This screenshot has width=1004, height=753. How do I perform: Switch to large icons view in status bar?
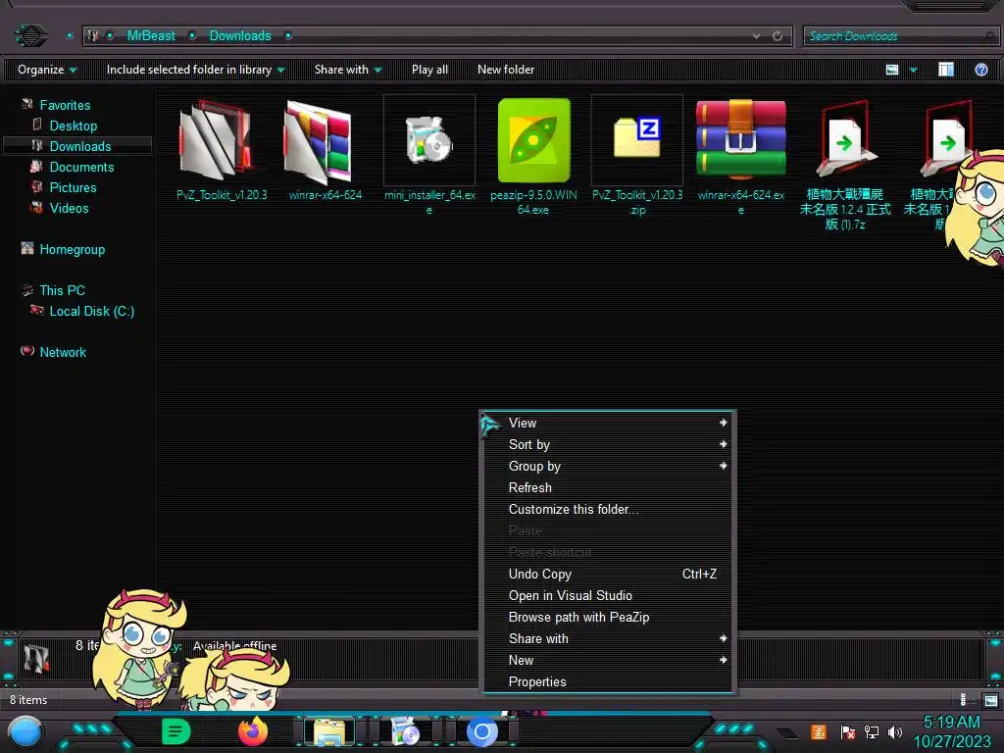(x=990, y=700)
